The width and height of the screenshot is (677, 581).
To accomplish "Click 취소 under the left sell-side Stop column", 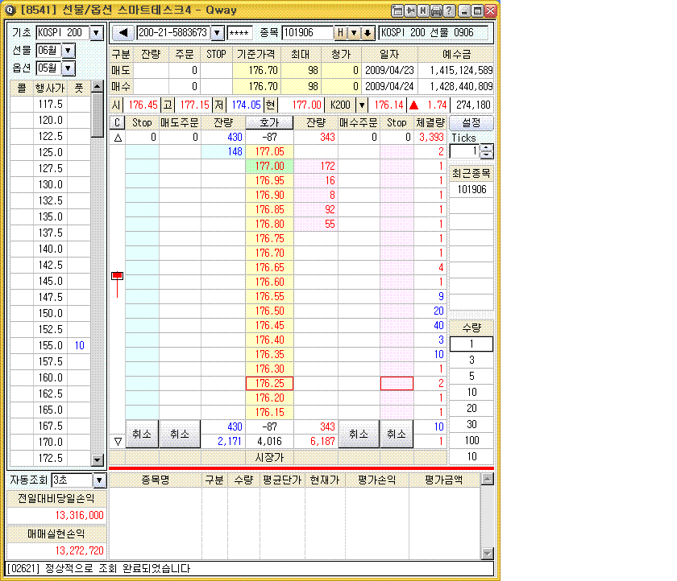I will click(142, 434).
